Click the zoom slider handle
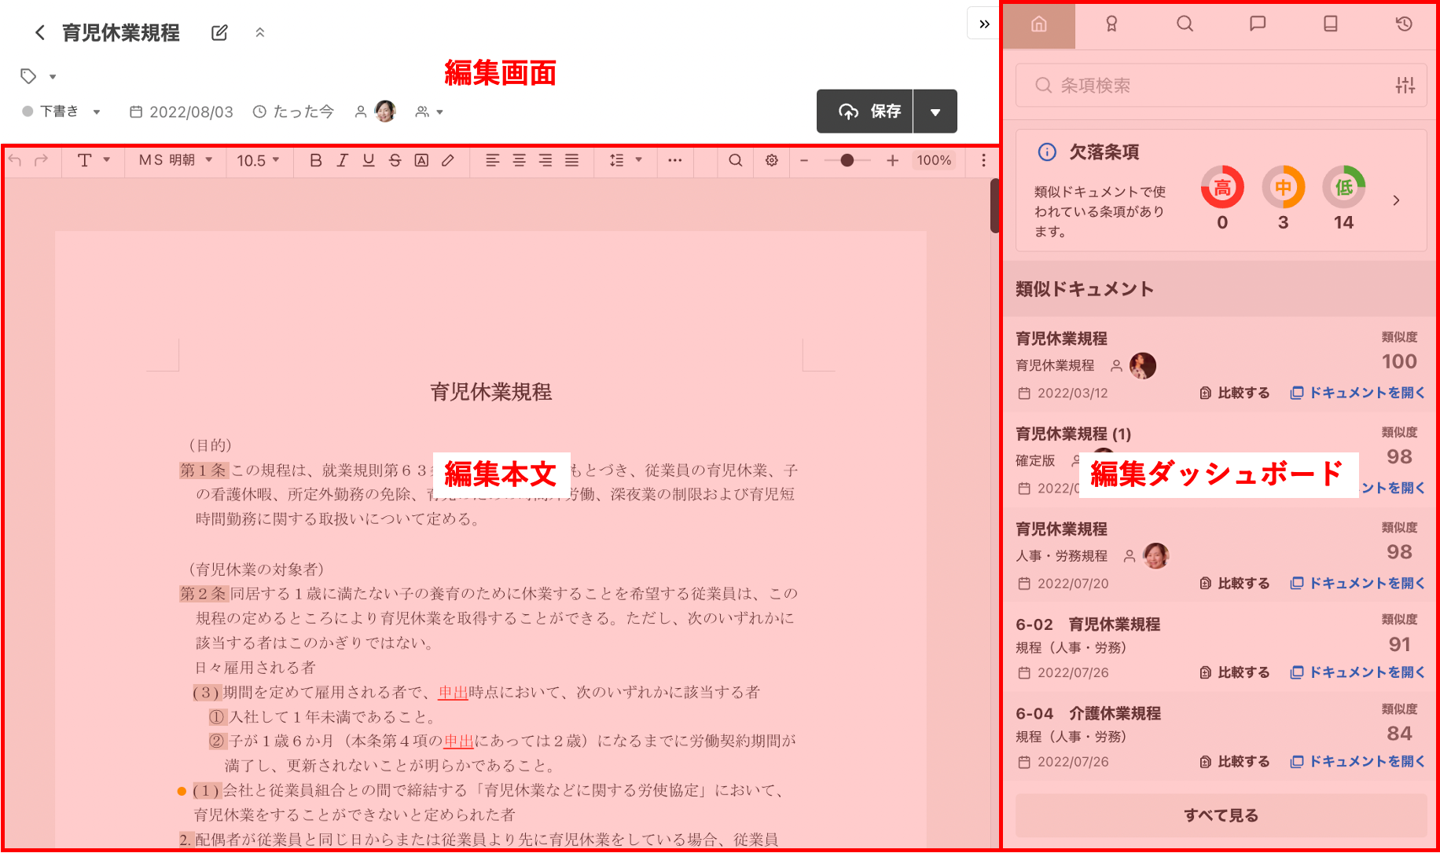 point(847,160)
